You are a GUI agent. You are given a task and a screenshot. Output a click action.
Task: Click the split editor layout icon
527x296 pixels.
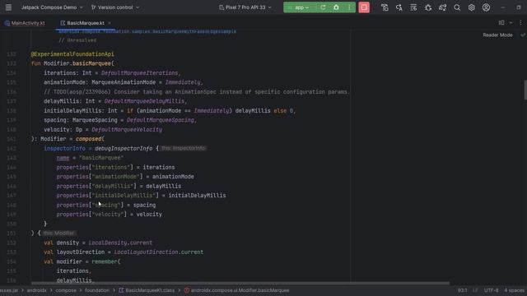[501, 23]
